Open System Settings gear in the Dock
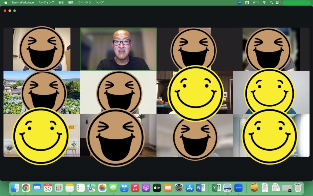 tap(179, 187)
